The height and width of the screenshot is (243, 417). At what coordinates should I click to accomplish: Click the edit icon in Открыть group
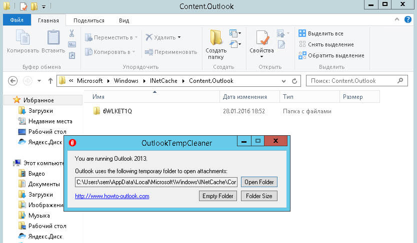[x=281, y=44]
